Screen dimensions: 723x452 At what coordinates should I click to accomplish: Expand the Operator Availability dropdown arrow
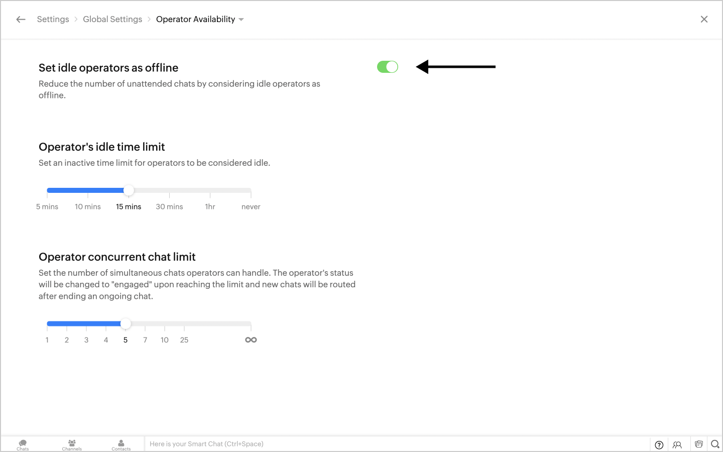coord(242,20)
